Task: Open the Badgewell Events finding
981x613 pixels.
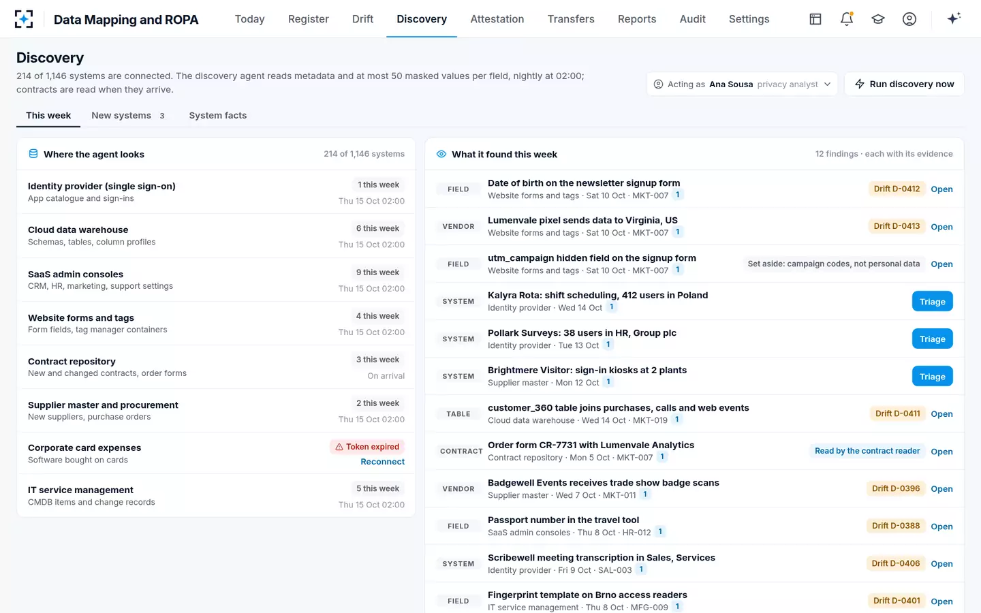Action: tap(941, 489)
